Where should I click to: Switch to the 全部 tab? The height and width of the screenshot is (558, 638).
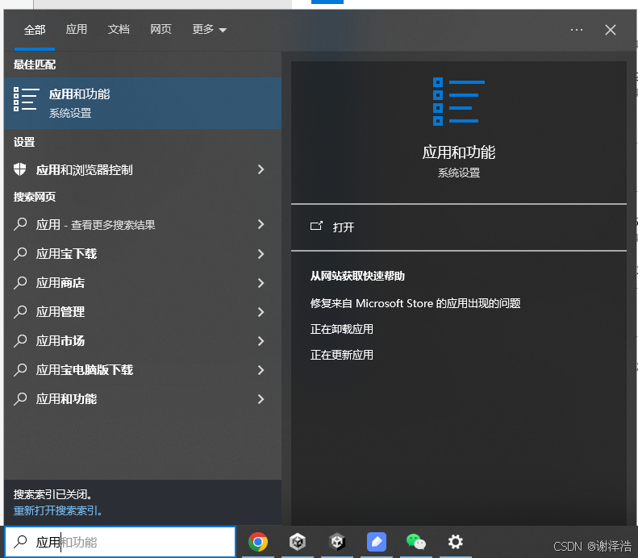[35, 30]
